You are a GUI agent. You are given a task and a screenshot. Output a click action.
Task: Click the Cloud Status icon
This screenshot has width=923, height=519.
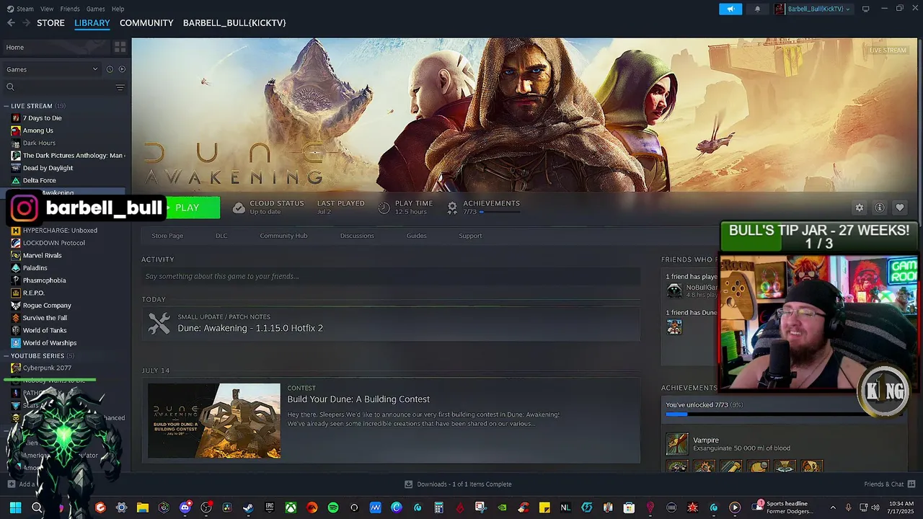(239, 208)
